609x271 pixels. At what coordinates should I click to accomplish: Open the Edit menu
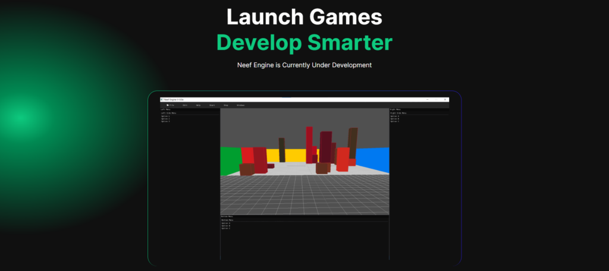click(185, 105)
